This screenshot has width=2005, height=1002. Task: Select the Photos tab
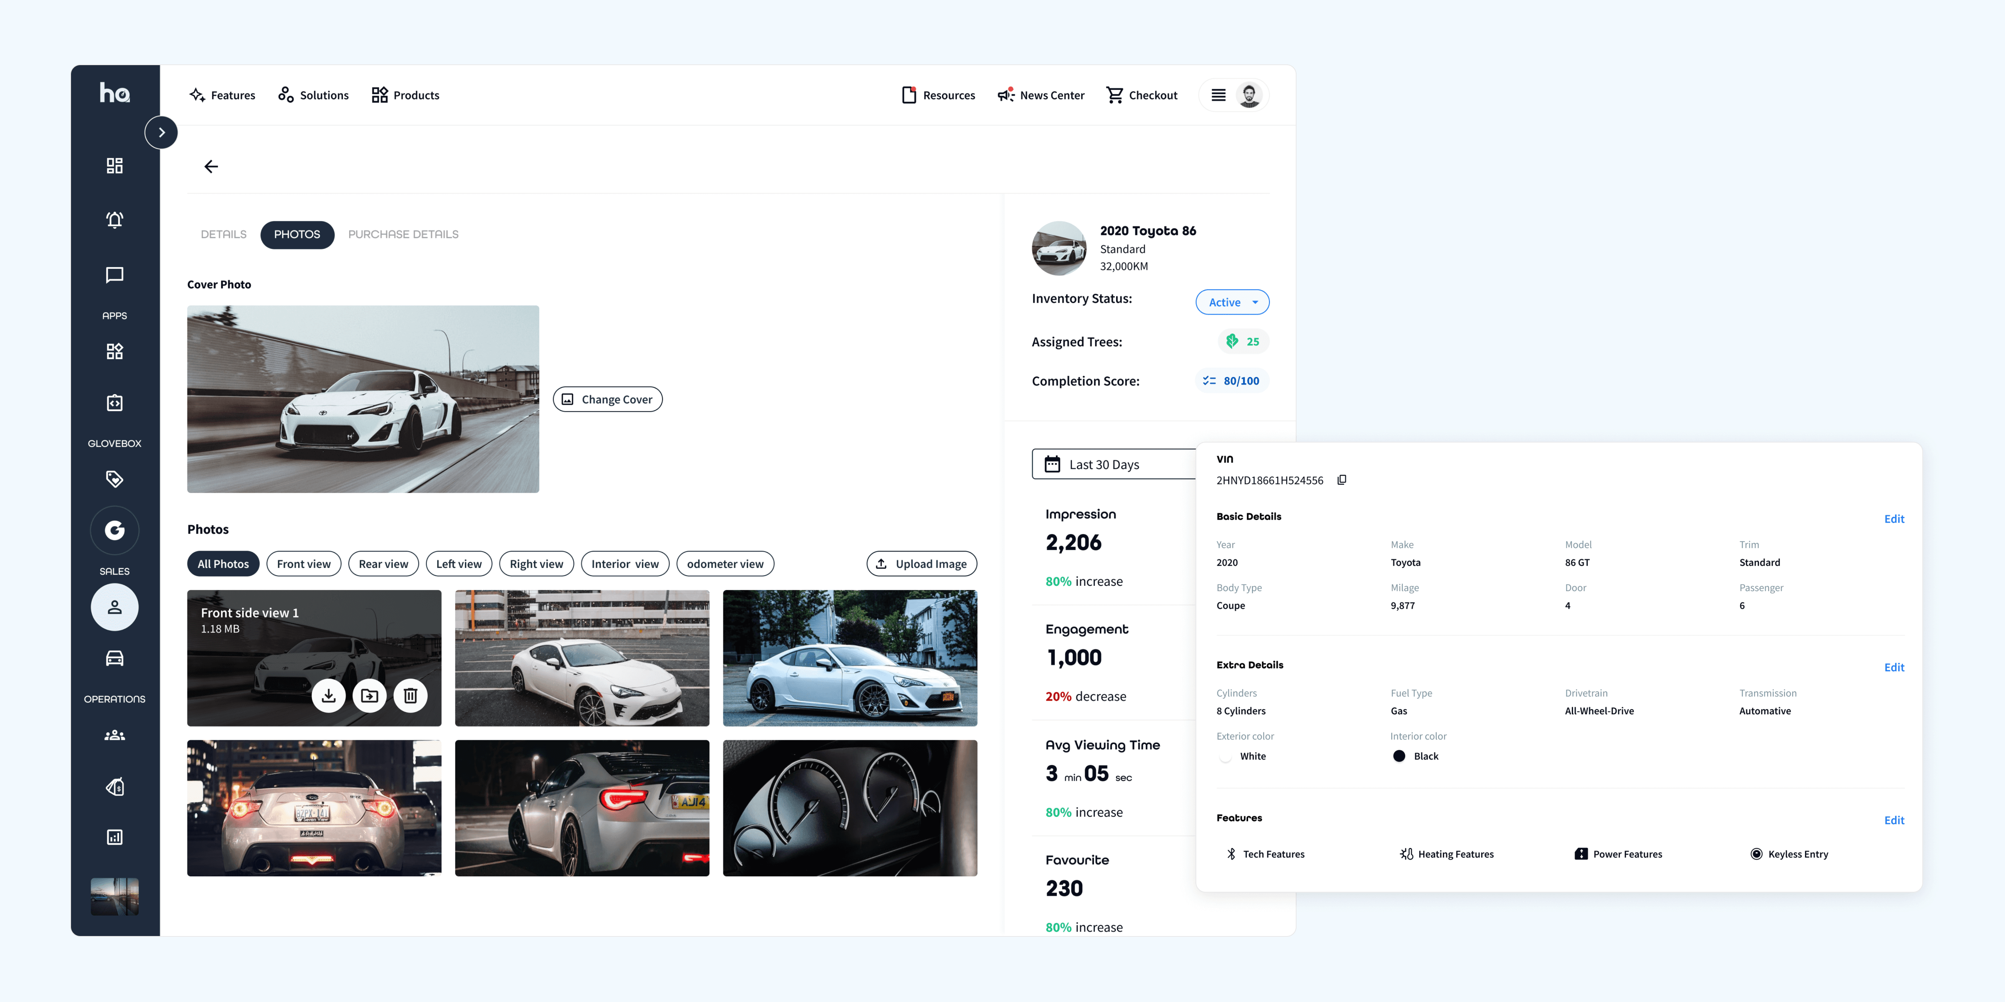[x=297, y=234]
